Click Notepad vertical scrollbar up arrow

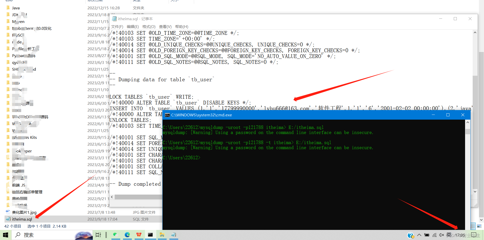(x=475, y=33)
